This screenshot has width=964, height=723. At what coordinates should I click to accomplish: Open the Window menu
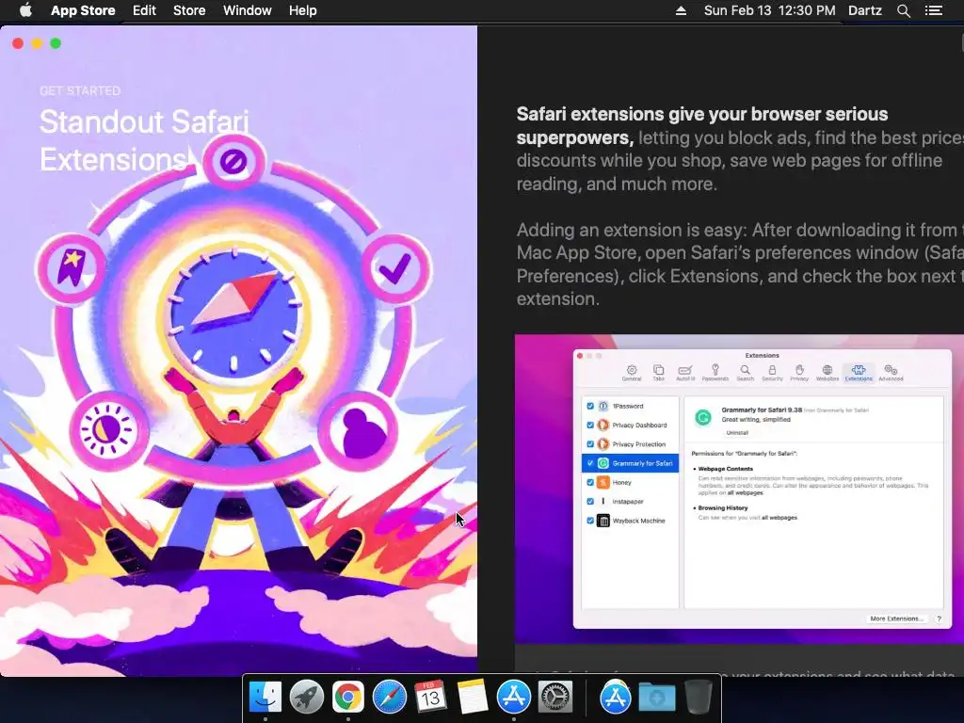248,10
